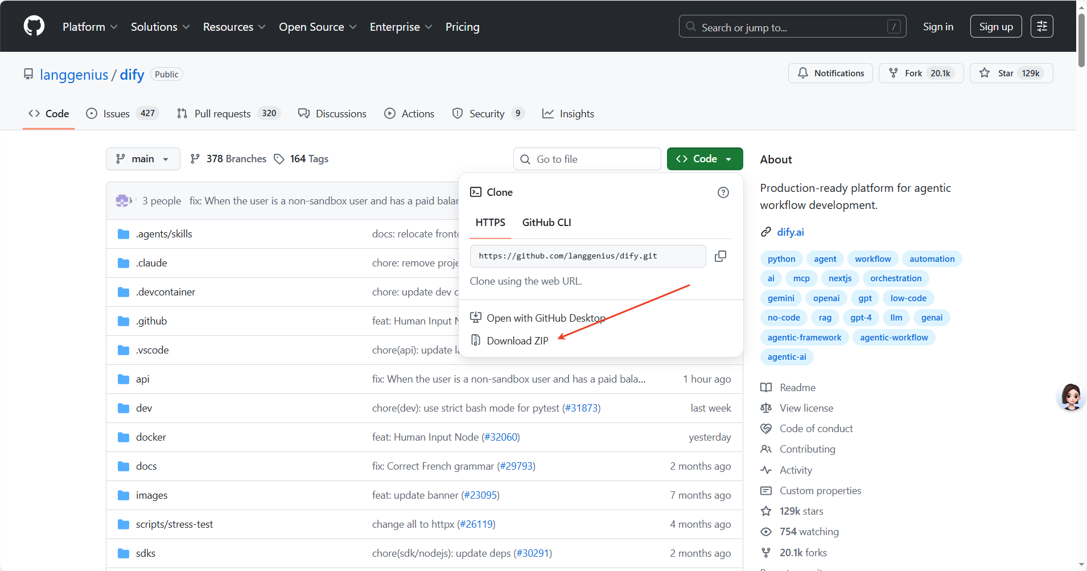The image size is (1087, 571).
Task: Click Open with GitHub Desktop
Action: [x=546, y=318]
